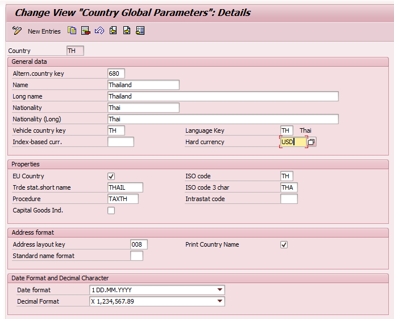Click the Display/Change pencil icon
The width and height of the screenshot is (394, 319).
[17, 31]
